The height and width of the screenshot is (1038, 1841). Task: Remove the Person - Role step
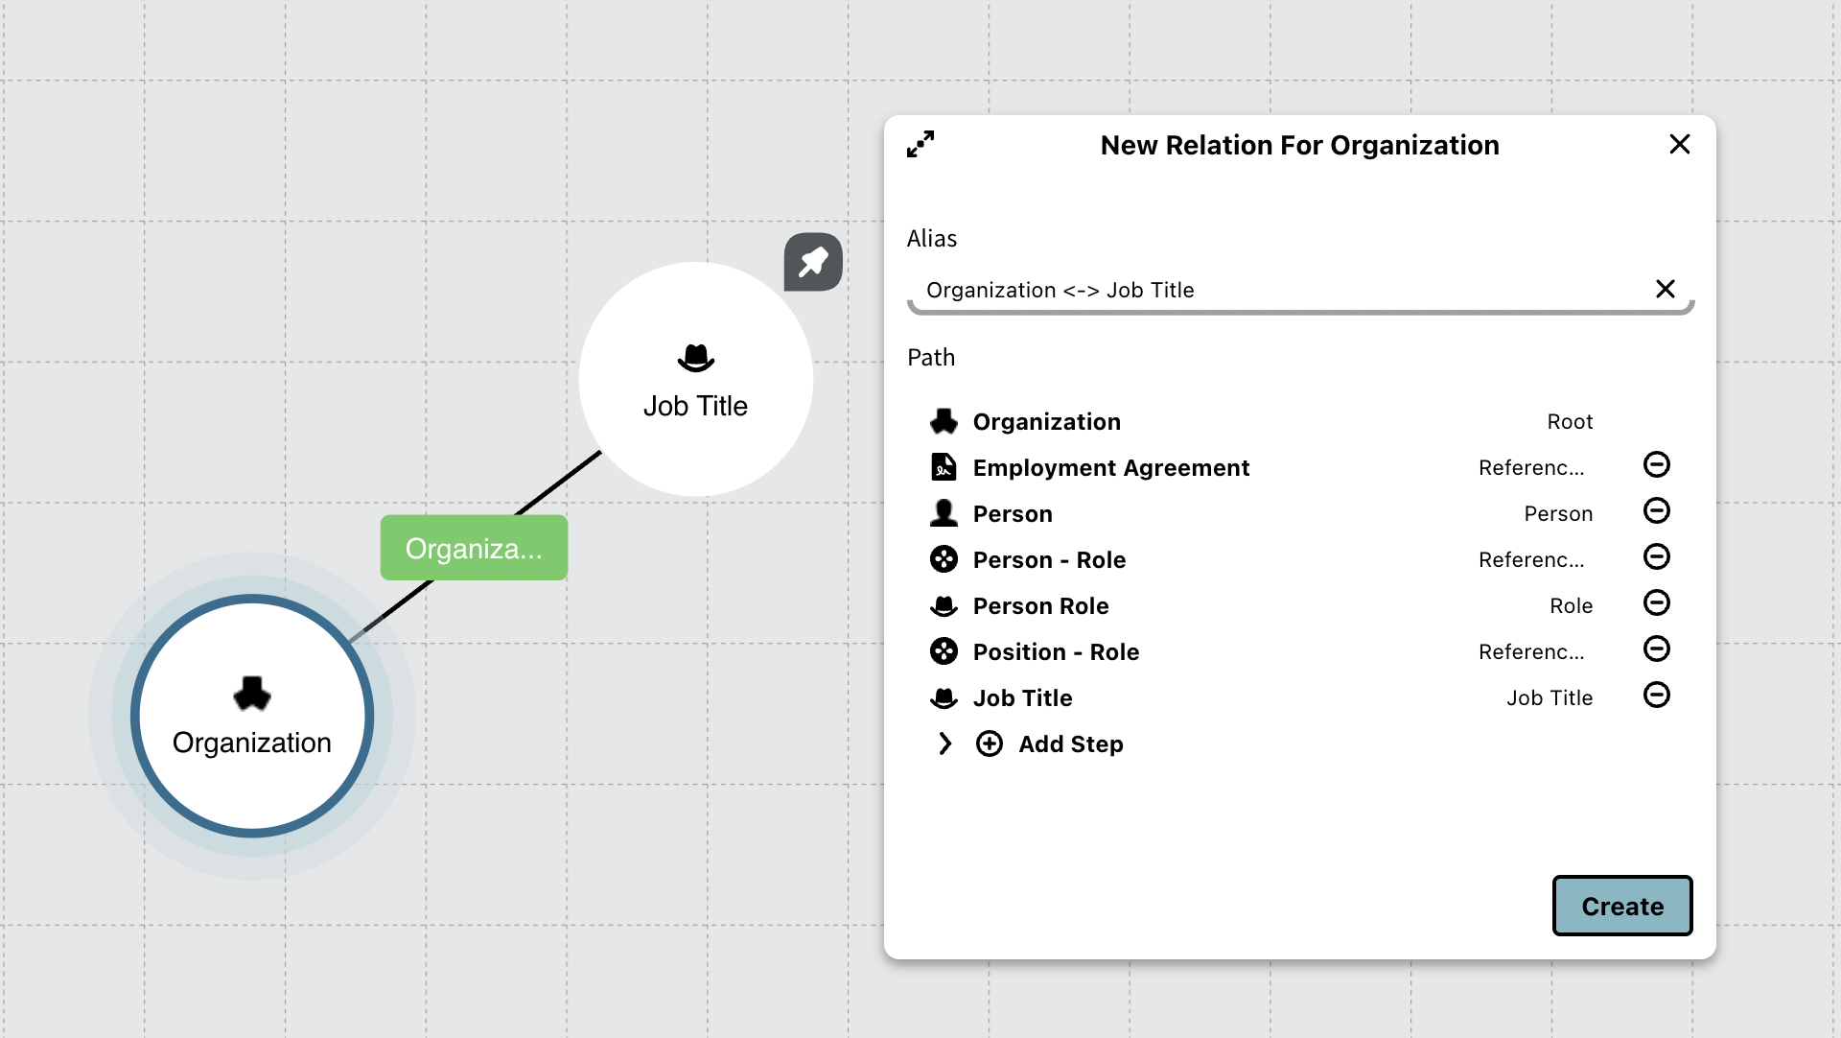pos(1656,557)
